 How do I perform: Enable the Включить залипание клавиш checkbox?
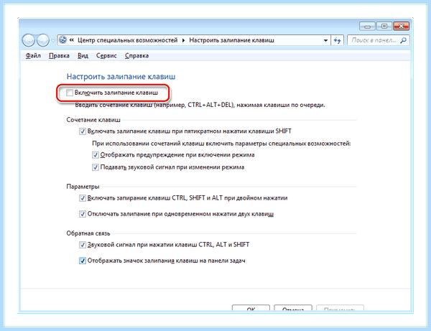(x=70, y=93)
